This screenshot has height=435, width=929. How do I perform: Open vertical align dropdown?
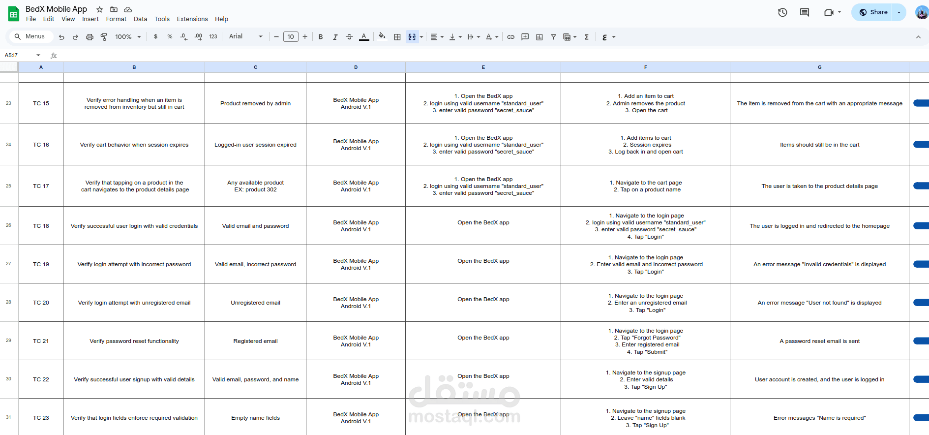455,37
